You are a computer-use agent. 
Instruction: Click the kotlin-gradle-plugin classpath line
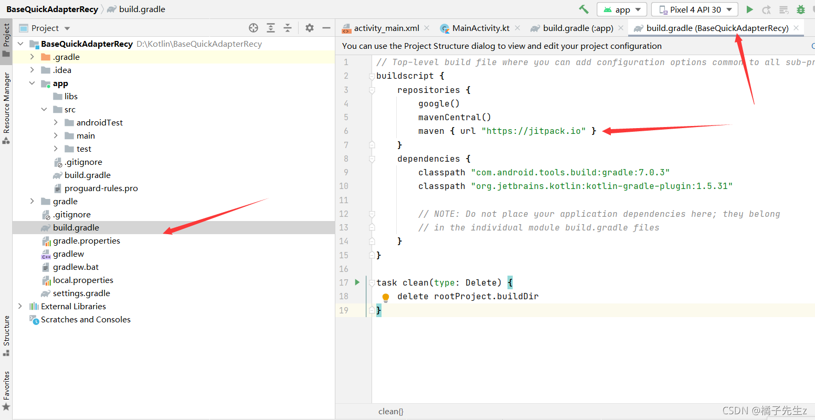point(575,186)
